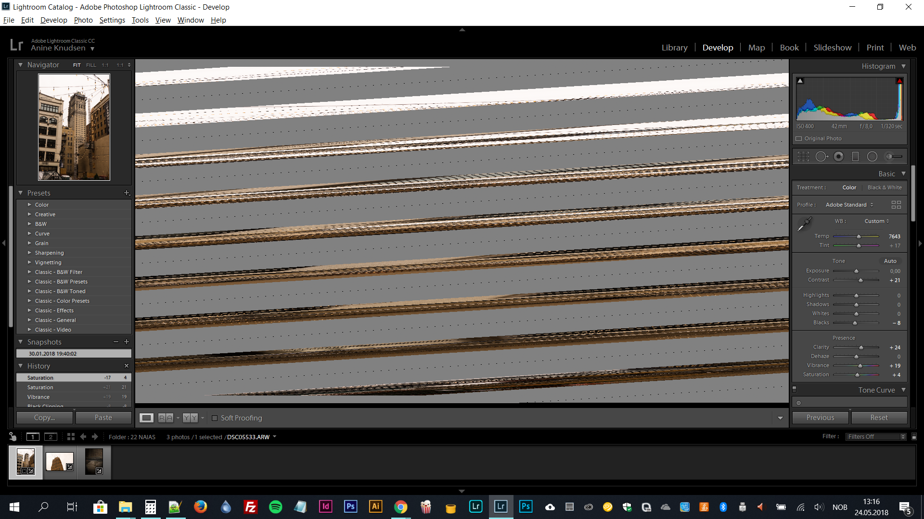
Task: Open the Adobe Standard profile dropdown
Action: (x=849, y=205)
